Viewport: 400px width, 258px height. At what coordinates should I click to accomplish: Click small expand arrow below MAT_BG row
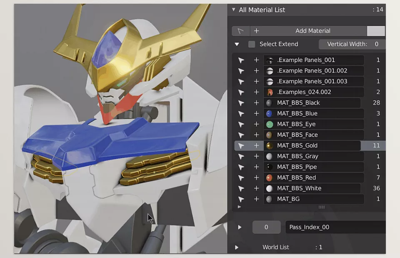(239, 207)
